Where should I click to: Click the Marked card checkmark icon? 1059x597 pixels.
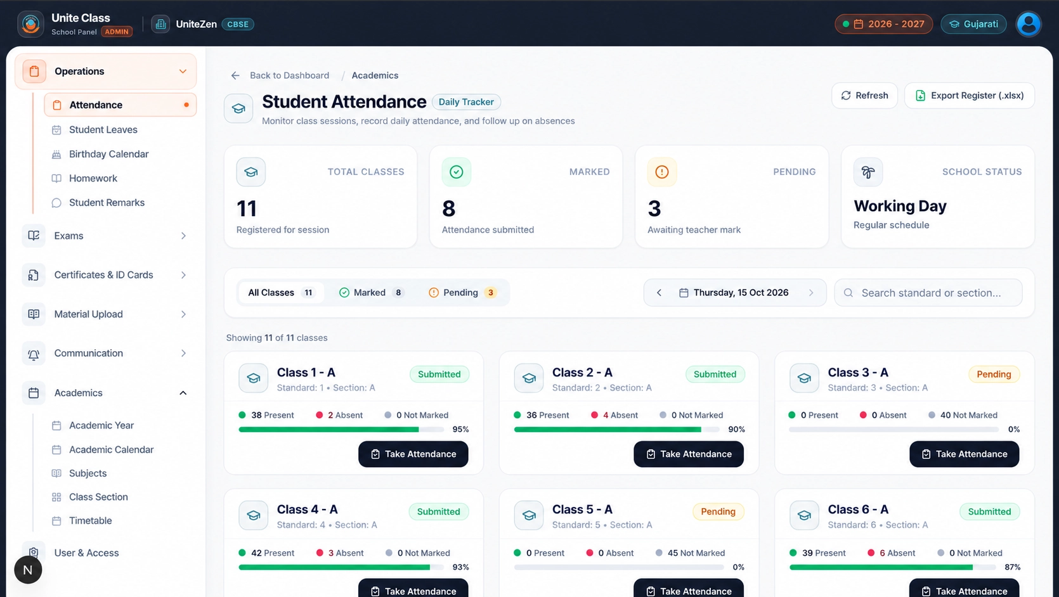(457, 172)
